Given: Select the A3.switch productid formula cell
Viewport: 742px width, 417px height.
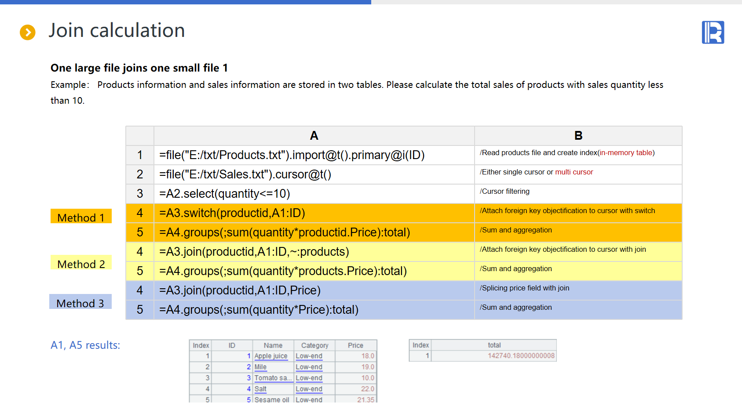Looking at the screenshot, I should click(314, 213).
